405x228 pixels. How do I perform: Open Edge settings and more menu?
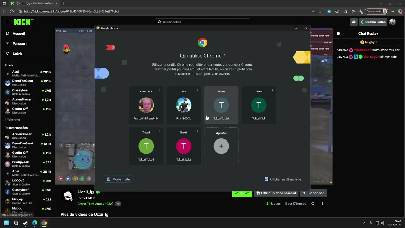392,11
